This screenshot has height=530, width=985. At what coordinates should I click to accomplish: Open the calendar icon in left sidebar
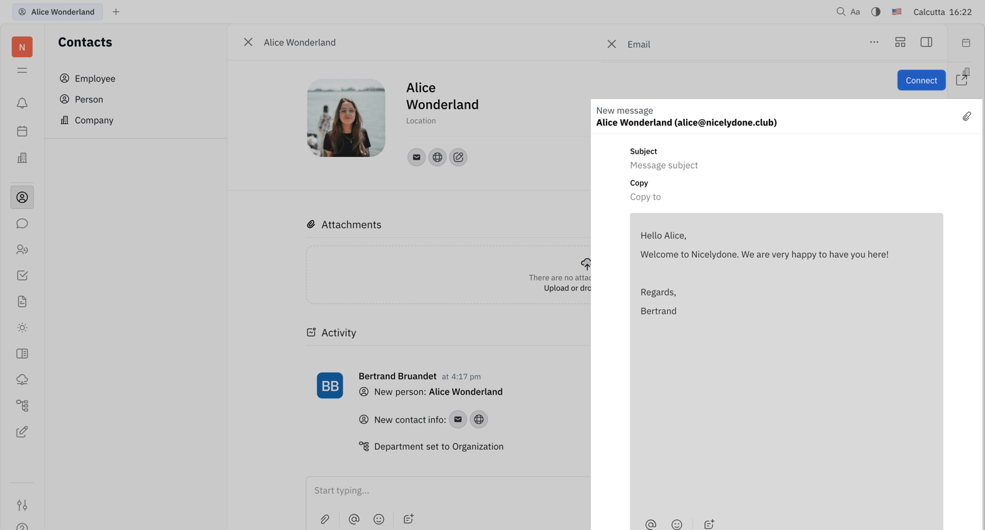[x=22, y=131]
